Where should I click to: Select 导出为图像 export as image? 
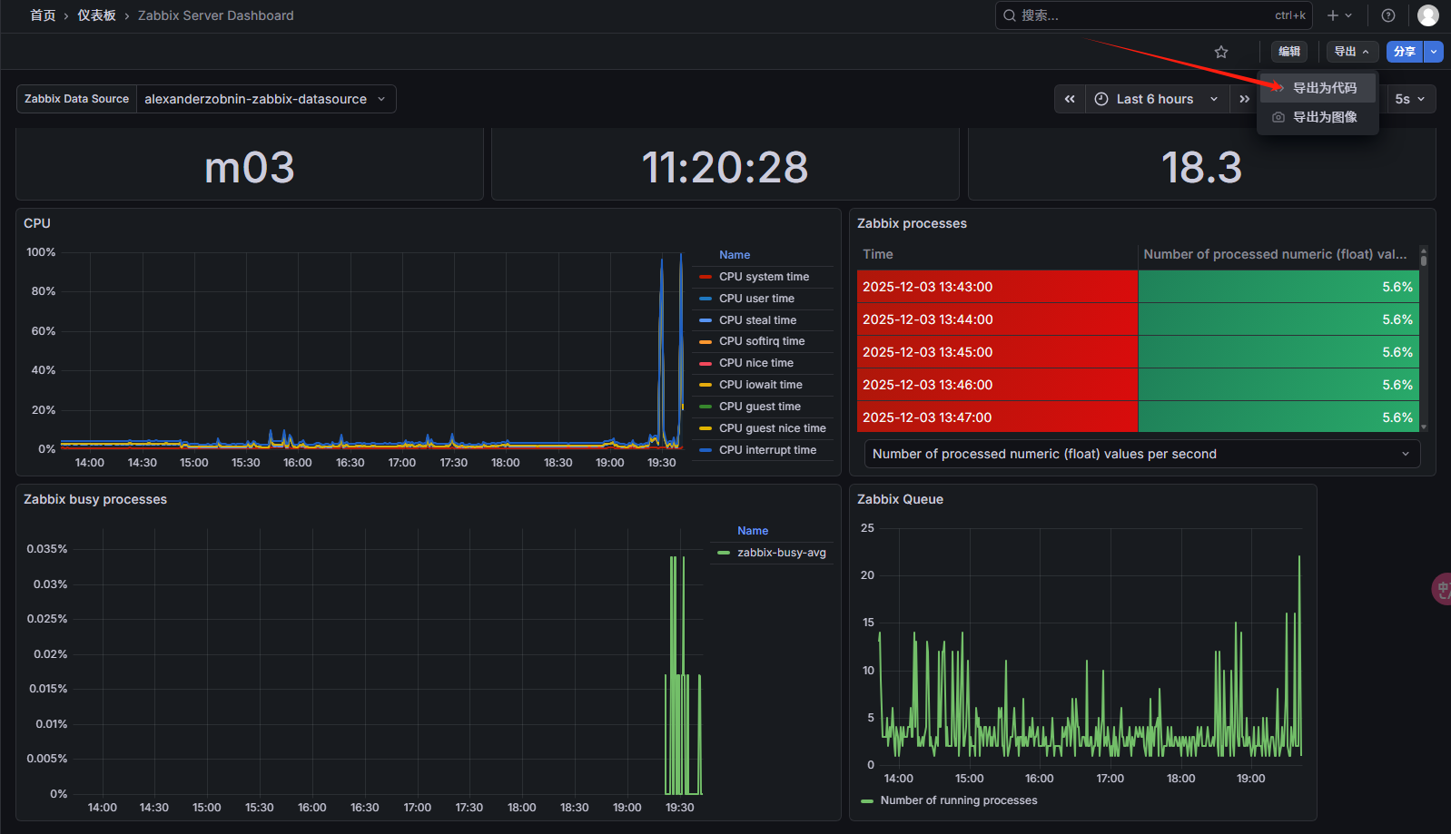pos(1318,117)
